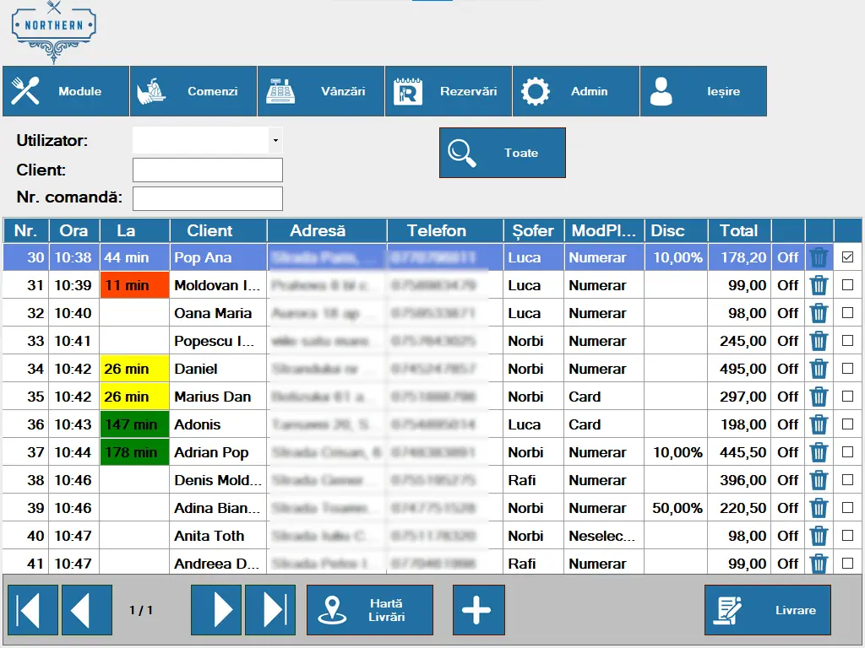Click the magnifier icon on the Toate button

tap(460, 150)
